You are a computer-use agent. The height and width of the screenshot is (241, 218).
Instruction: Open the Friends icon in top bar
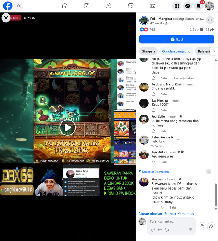109,6
